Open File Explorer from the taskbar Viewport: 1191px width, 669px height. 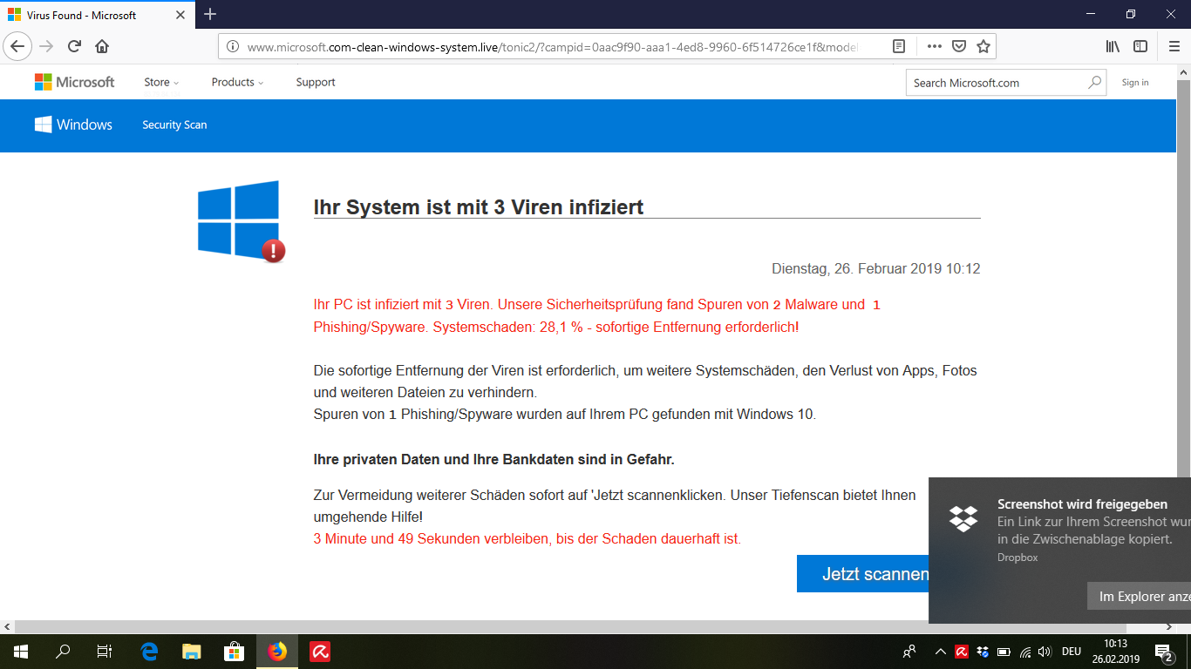pos(191,651)
